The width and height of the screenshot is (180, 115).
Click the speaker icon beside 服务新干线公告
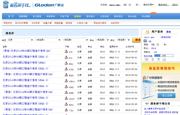point(147,103)
